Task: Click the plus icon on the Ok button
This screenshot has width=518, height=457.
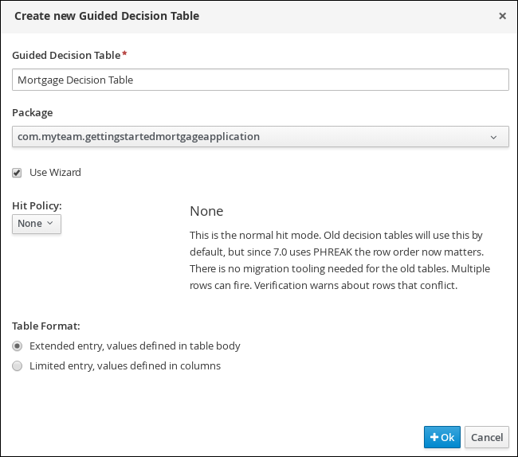Action: [434, 437]
